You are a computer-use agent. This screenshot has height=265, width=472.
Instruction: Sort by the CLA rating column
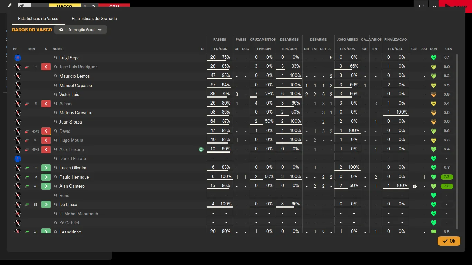point(449,49)
